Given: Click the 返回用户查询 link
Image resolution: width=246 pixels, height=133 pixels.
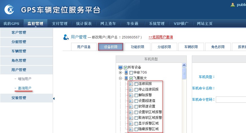Looking at the screenshot, I should 161,37.
